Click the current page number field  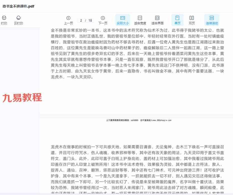coord(81,21)
